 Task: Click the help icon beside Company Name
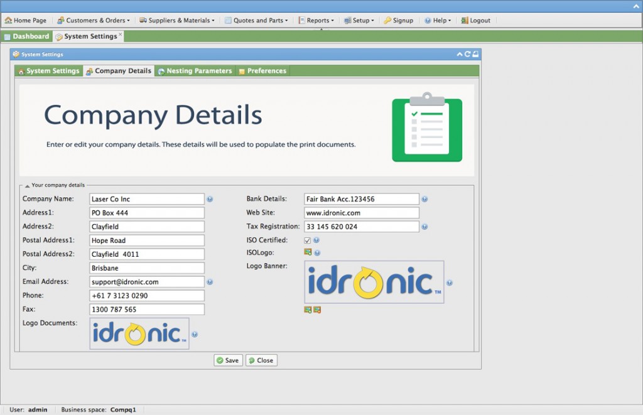tap(210, 198)
